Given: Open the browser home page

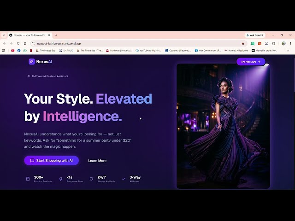Looking at the screenshot, I should [25, 43].
